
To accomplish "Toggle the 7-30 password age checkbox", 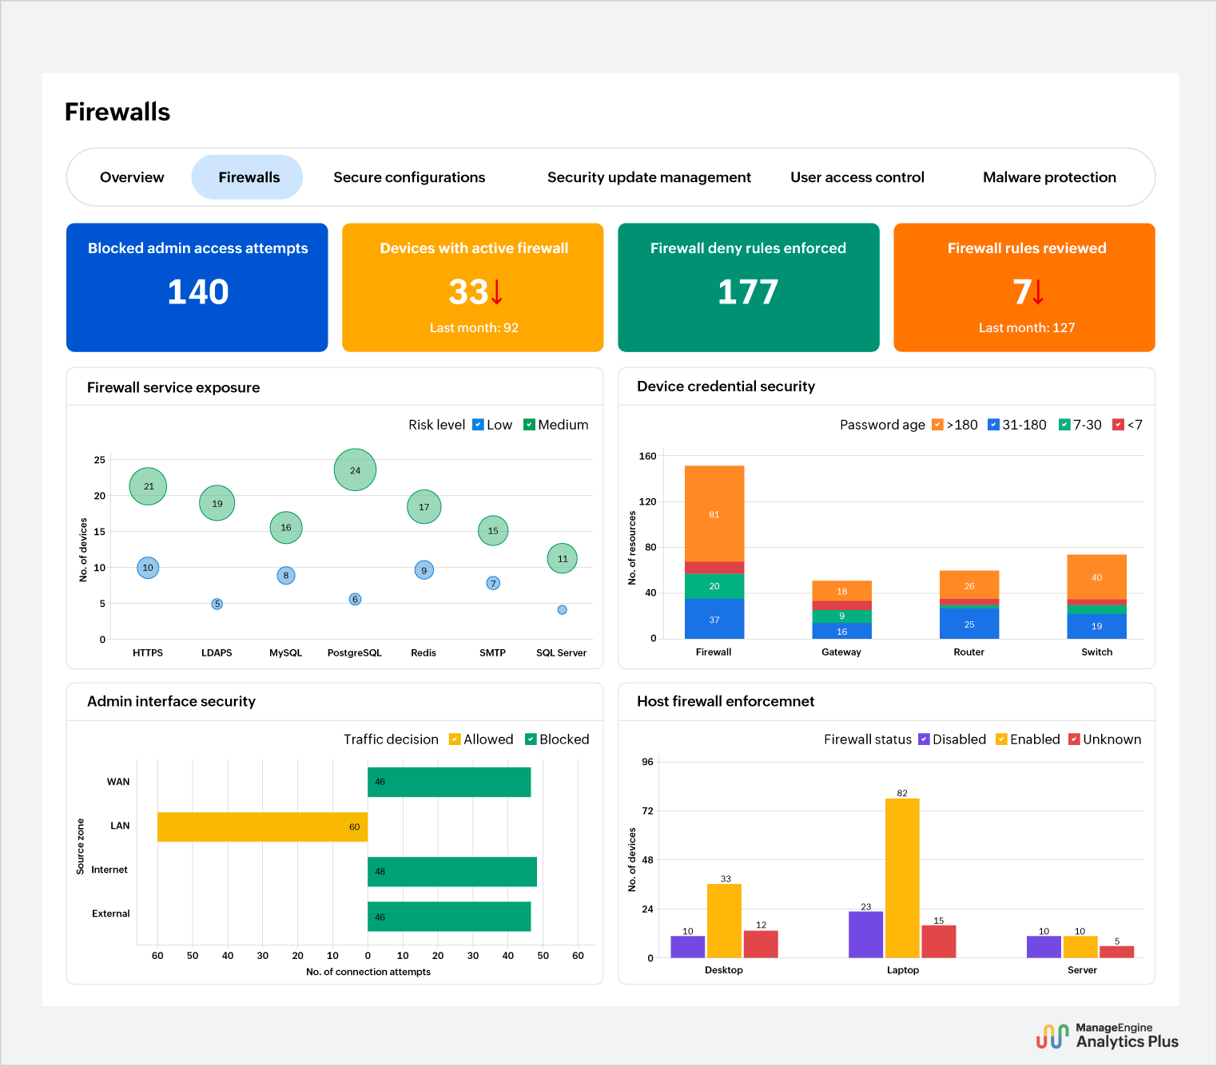I will 1064,425.
